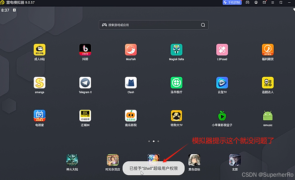This screenshot has height=180, width=295.
Task: Click the "已授予Shell超级用户权限" toast message
Action: (x=154, y=168)
